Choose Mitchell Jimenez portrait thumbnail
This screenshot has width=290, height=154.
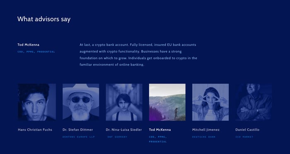[210, 102]
